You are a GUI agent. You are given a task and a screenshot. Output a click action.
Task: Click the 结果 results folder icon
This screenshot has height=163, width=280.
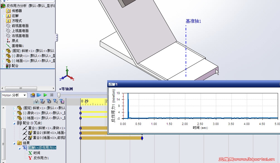(x=20, y=143)
